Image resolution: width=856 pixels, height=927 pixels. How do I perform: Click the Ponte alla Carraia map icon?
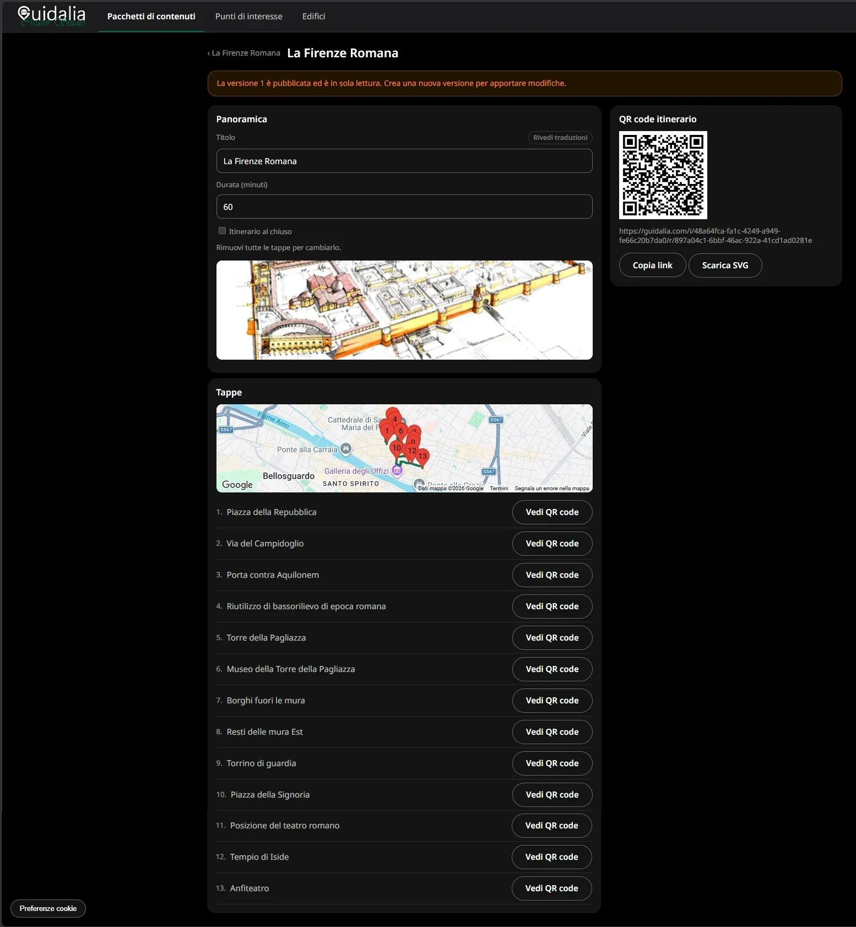[x=345, y=449]
